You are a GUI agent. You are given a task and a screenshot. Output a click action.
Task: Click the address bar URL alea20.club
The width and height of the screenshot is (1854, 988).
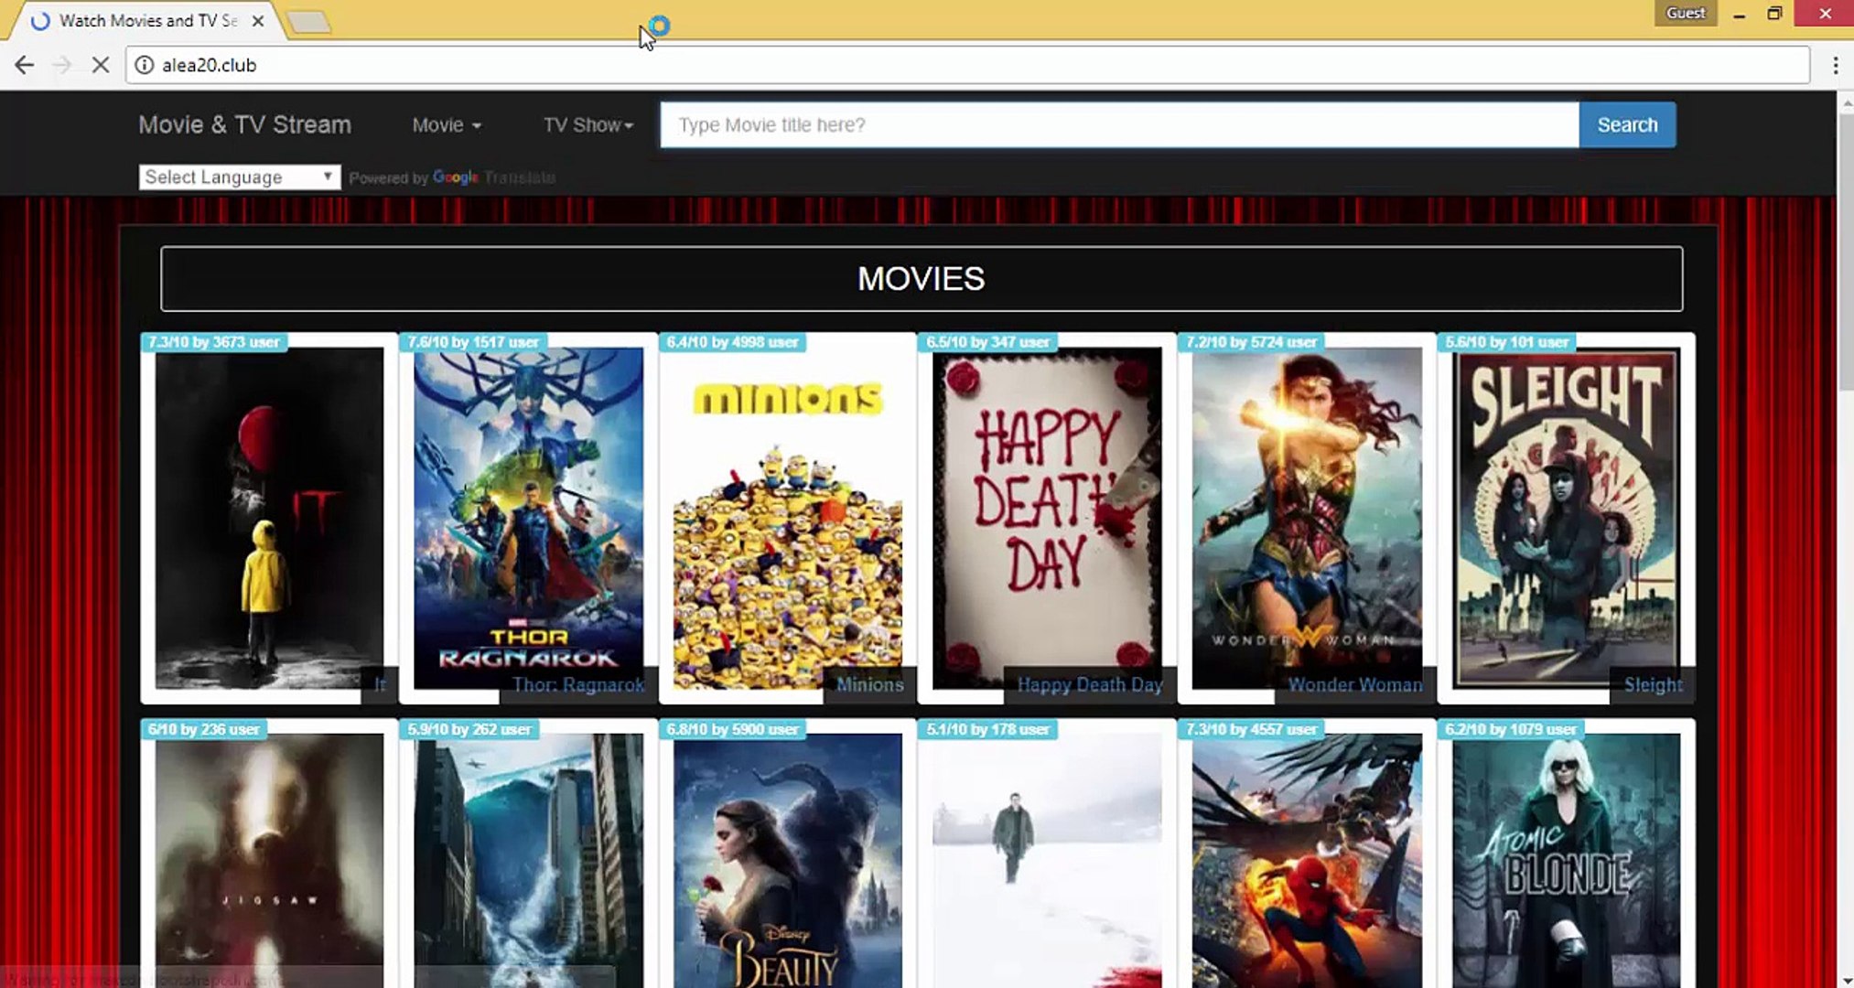pyautogui.click(x=210, y=65)
